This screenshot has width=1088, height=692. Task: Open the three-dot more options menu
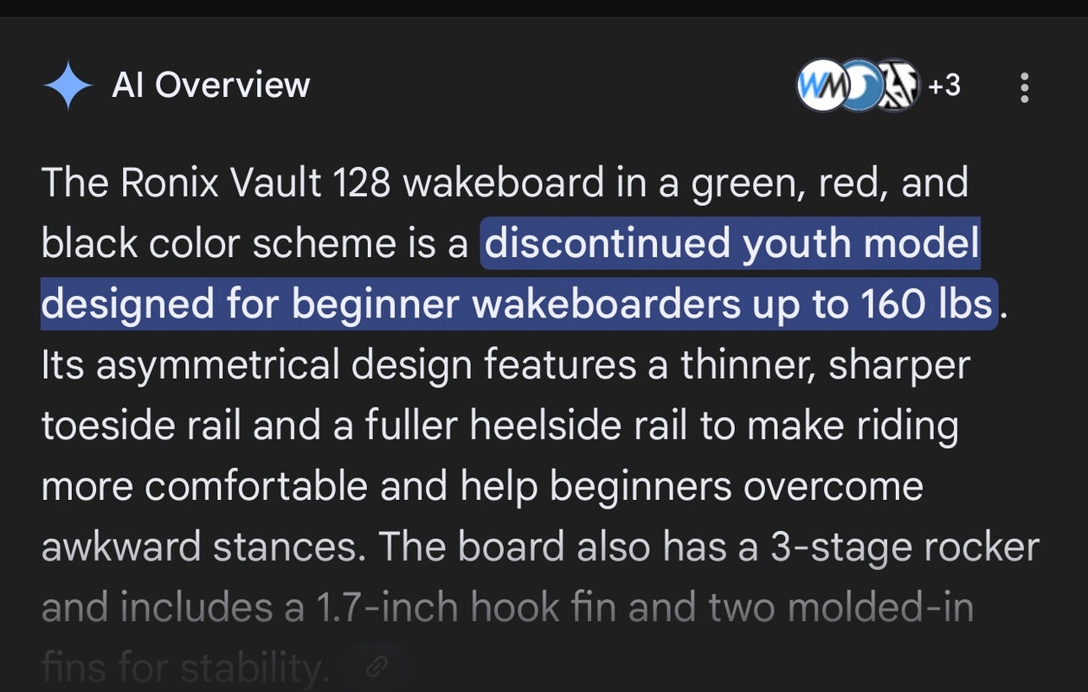(1025, 87)
